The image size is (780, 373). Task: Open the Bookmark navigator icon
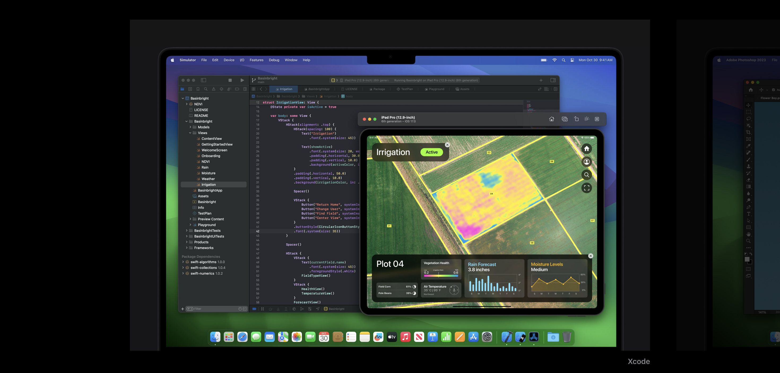[198, 89]
